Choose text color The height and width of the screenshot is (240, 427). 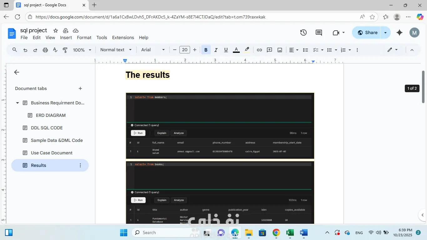pyautogui.click(x=236, y=50)
